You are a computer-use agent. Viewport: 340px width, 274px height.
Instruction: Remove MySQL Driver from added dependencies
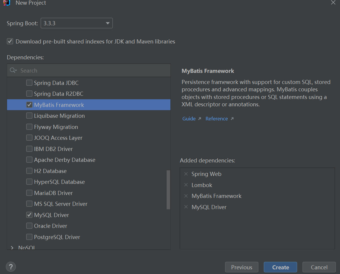pos(186,207)
